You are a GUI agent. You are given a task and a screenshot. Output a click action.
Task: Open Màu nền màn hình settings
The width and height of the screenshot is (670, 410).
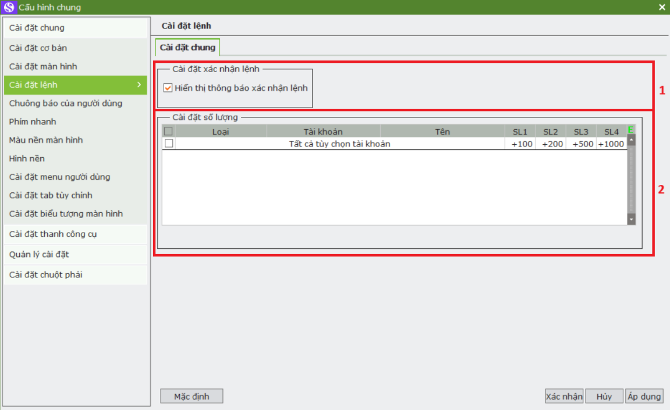click(46, 140)
